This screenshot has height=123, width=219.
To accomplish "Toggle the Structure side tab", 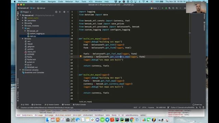I will pyautogui.click(x=18, y=83).
